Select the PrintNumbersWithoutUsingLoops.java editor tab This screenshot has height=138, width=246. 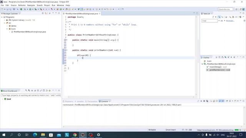point(81,14)
